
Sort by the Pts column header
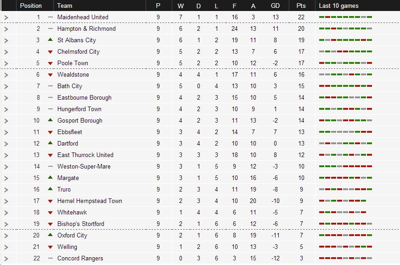tap(301, 6)
